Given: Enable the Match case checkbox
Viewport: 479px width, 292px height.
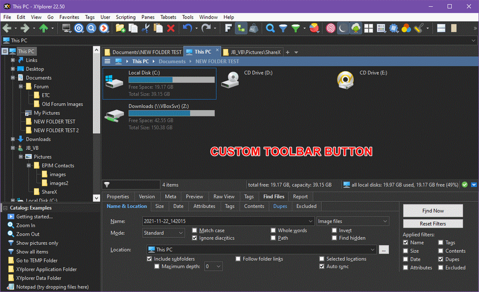Looking at the screenshot, I should pos(195,230).
